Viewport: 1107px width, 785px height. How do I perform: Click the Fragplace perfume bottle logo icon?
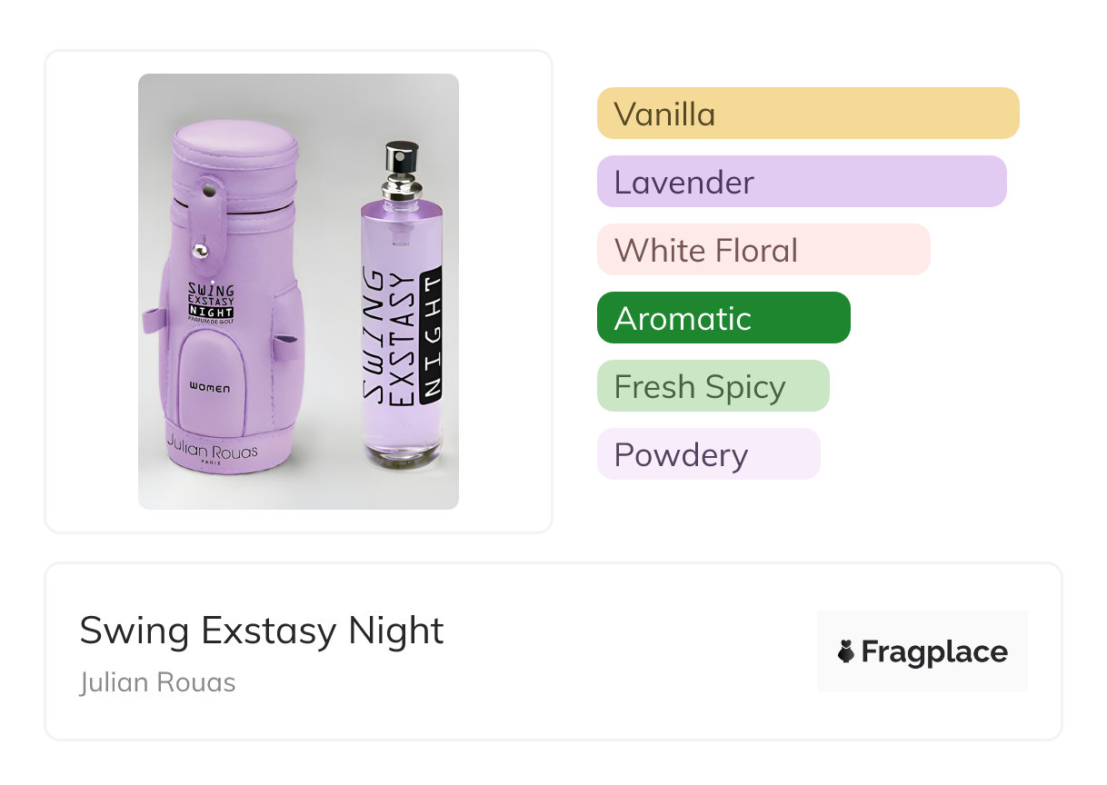pyautogui.click(x=846, y=651)
